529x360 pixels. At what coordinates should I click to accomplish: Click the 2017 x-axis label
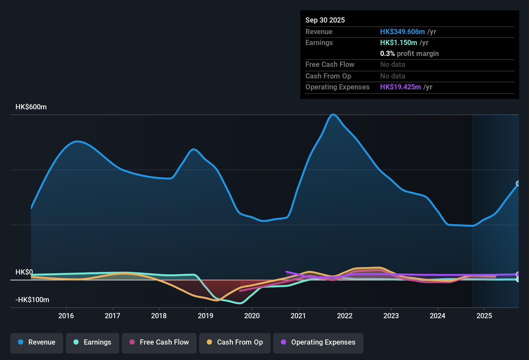pos(112,316)
